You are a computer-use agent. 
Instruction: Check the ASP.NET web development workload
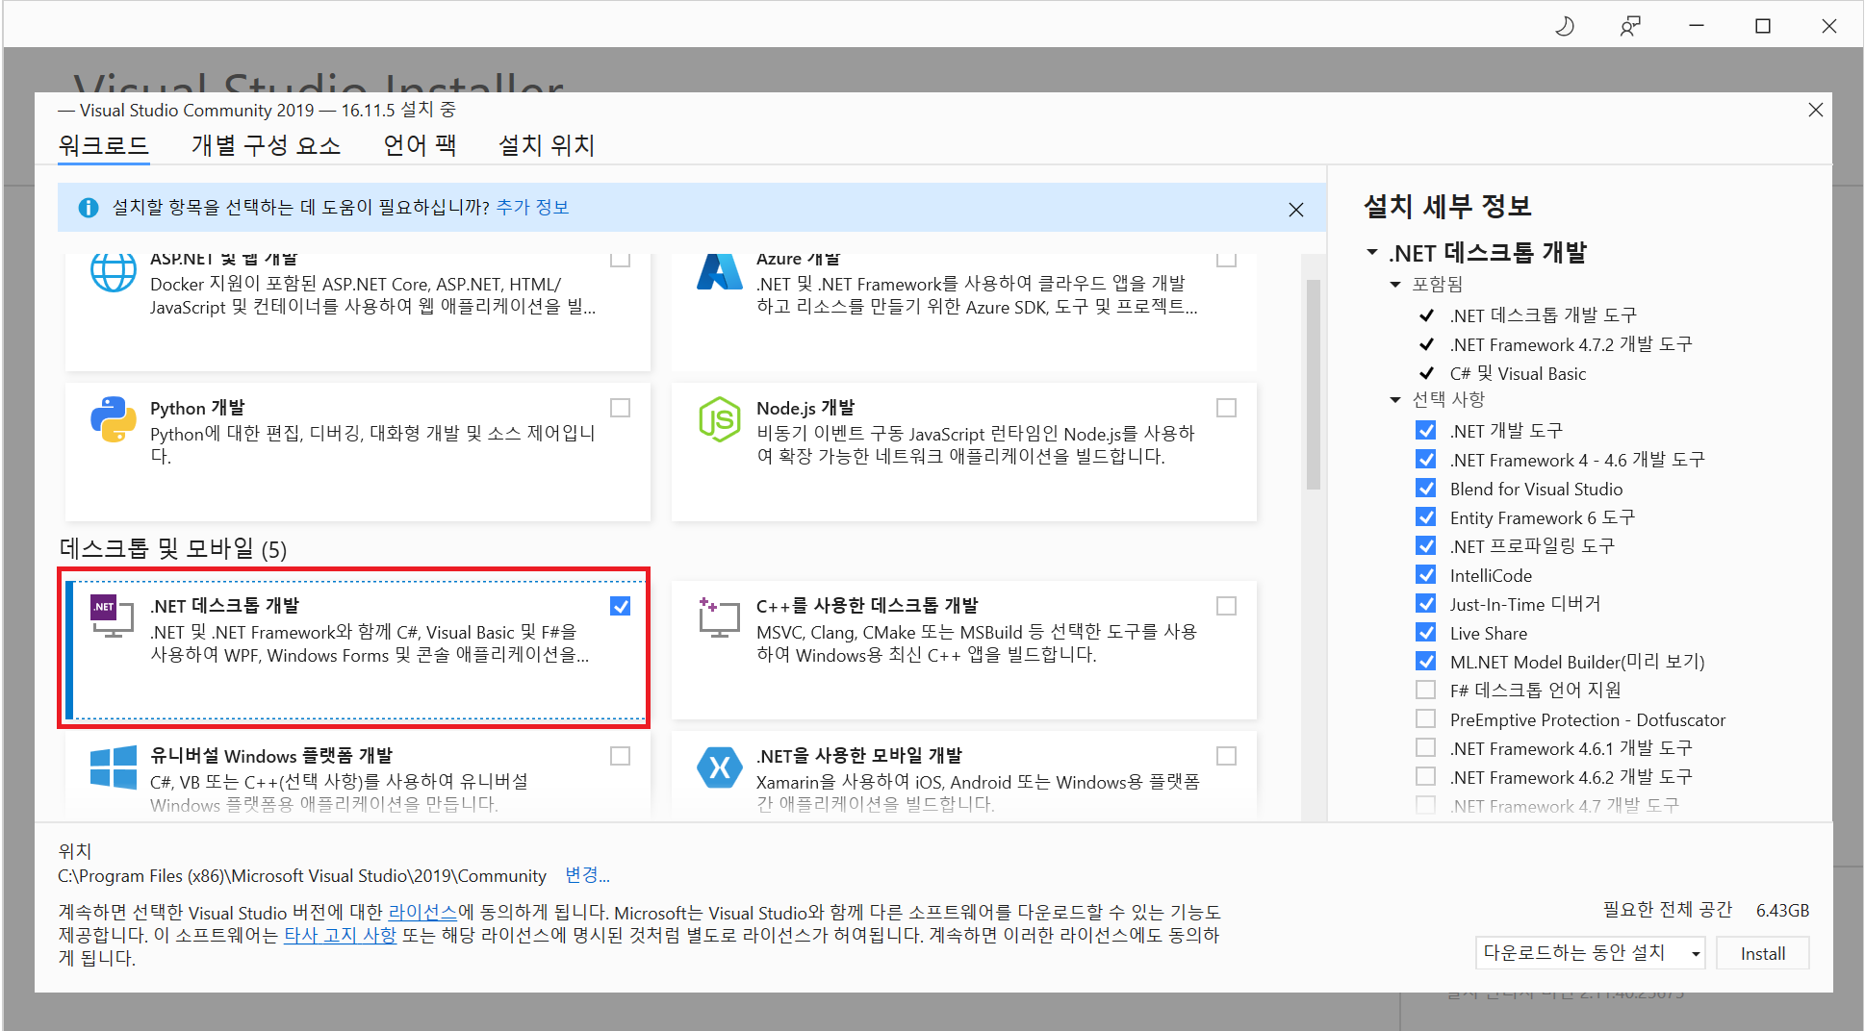tap(621, 259)
